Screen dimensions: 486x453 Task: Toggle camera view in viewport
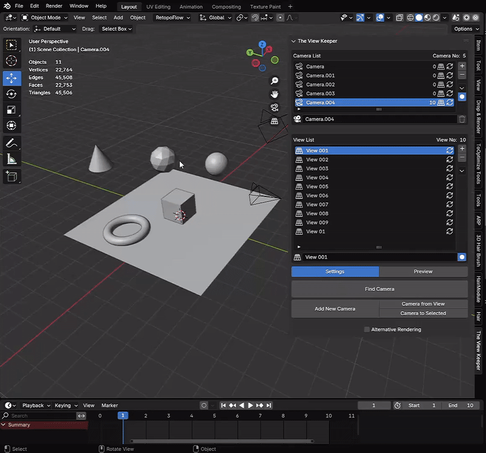point(275,108)
